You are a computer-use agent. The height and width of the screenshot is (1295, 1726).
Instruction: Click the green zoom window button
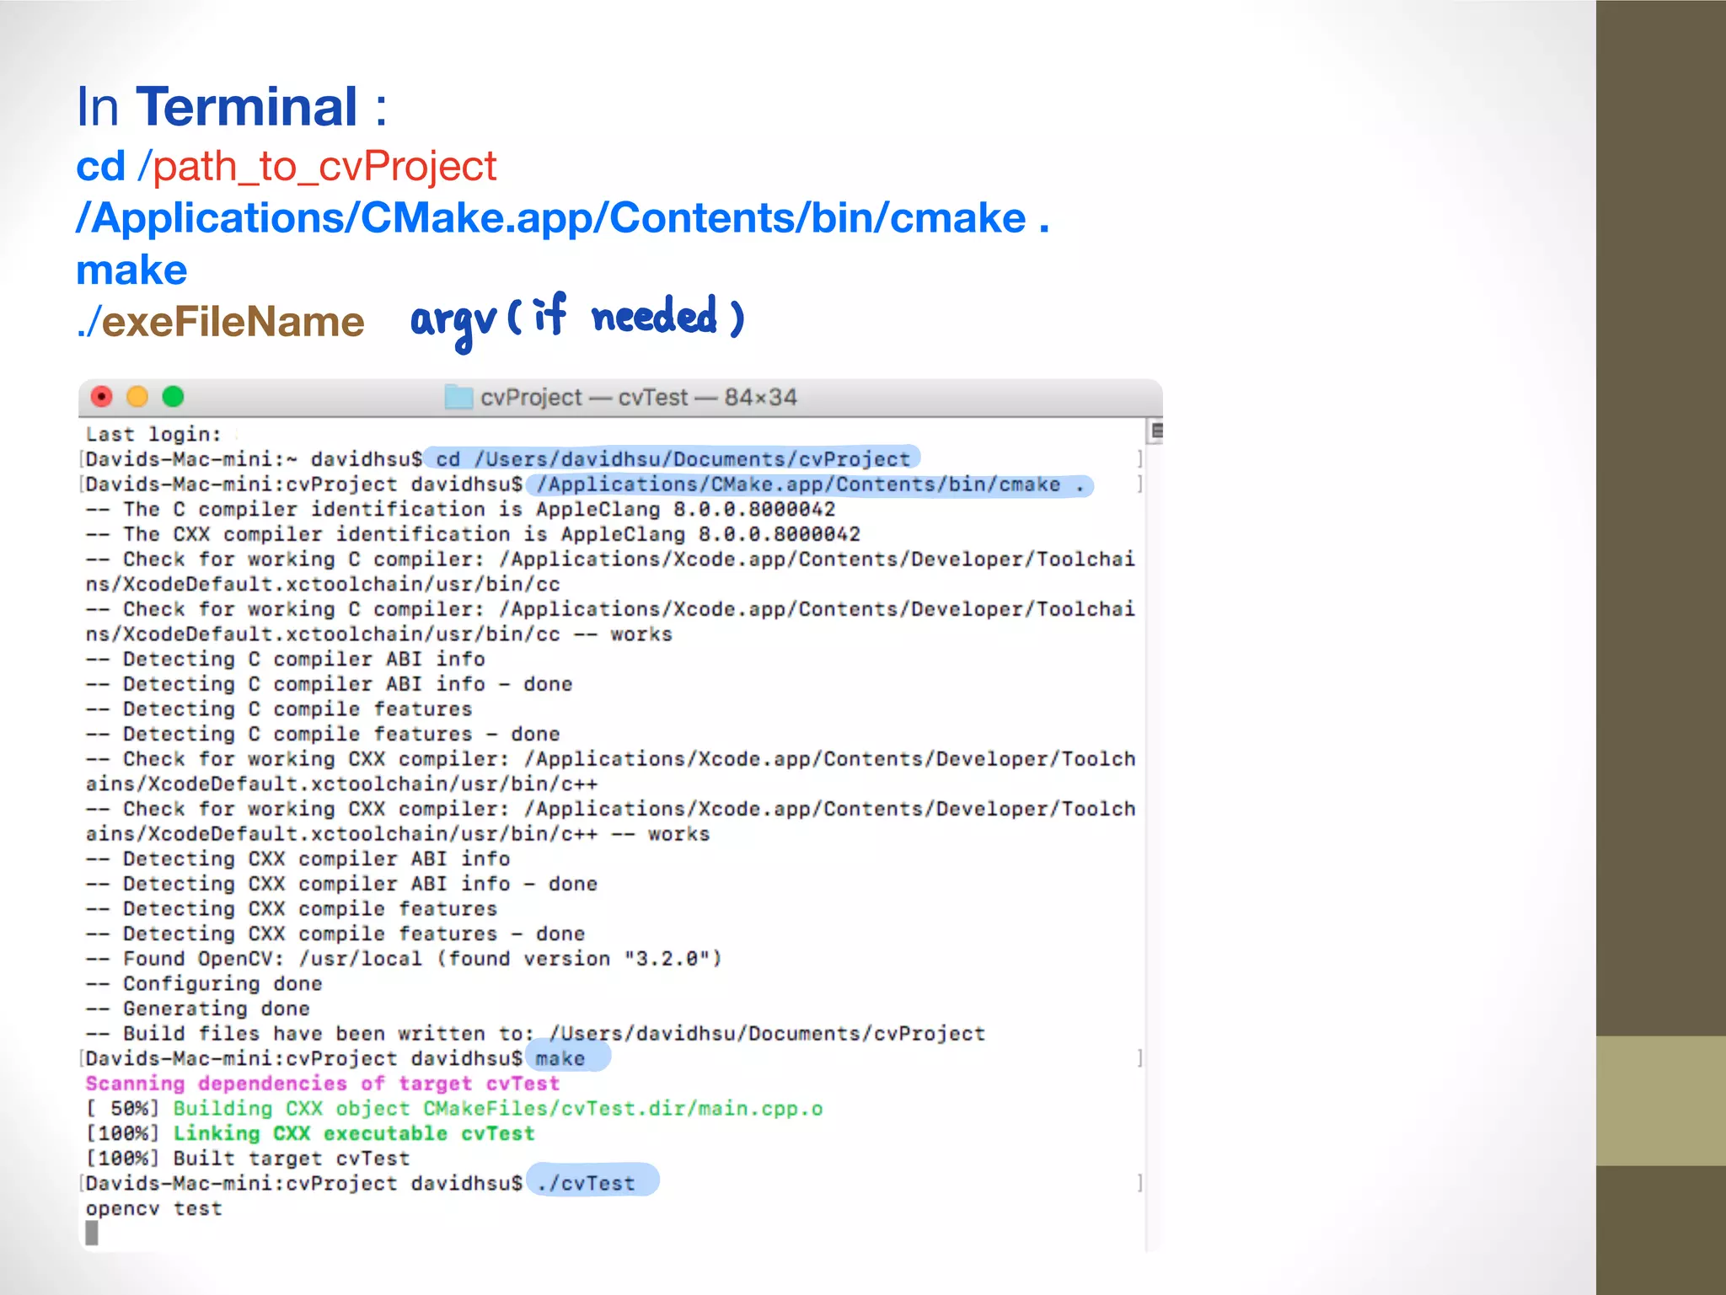(x=173, y=397)
